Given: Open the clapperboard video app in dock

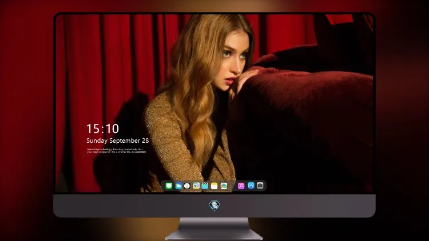Looking at the screenshot, I should tap(205, 186).
